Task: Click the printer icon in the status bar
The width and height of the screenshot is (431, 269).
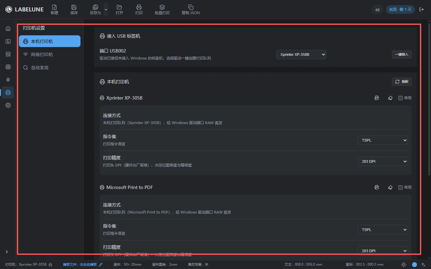Action: tap(51, 265)
